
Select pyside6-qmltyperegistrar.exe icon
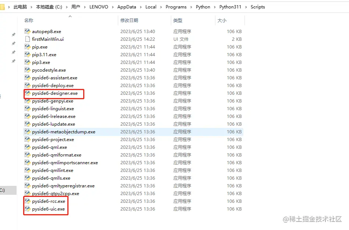(27, 186)
